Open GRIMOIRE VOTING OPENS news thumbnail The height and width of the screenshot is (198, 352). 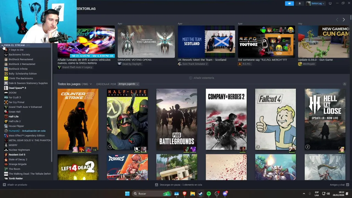tap(146, 42)
